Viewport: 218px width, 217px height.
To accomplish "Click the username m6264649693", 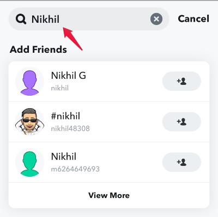I will coord(75,169).
